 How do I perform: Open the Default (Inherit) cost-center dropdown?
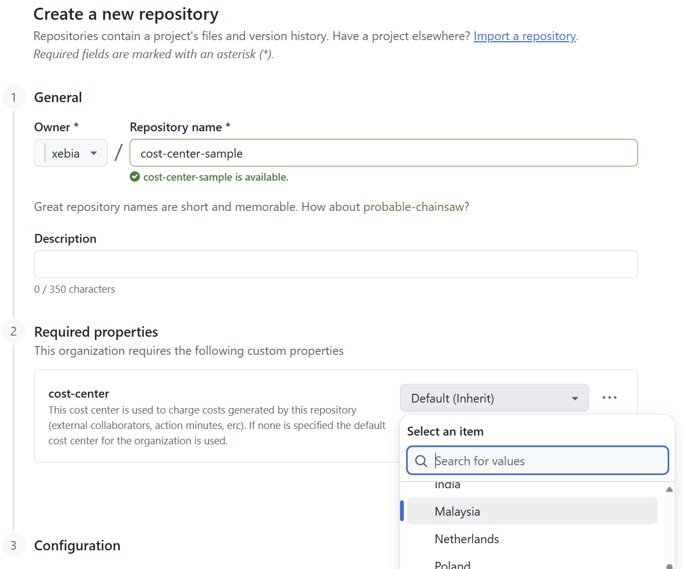[x=494, y=398]
